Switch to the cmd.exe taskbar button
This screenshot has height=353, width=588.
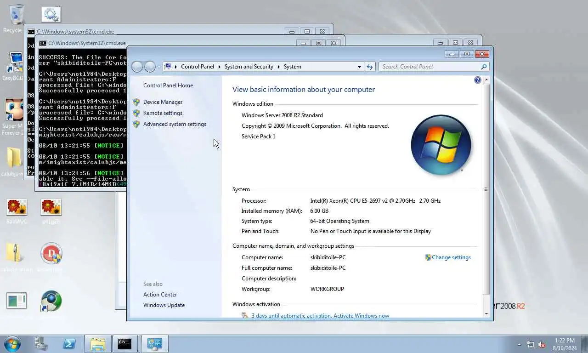(125, 344)
